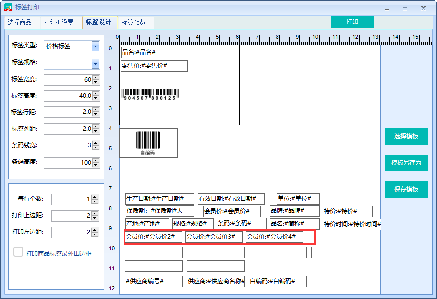The width and height of the screenshot is (437, 299).
Task: Pick the 生产日期 field element
Action: point(159,199)
